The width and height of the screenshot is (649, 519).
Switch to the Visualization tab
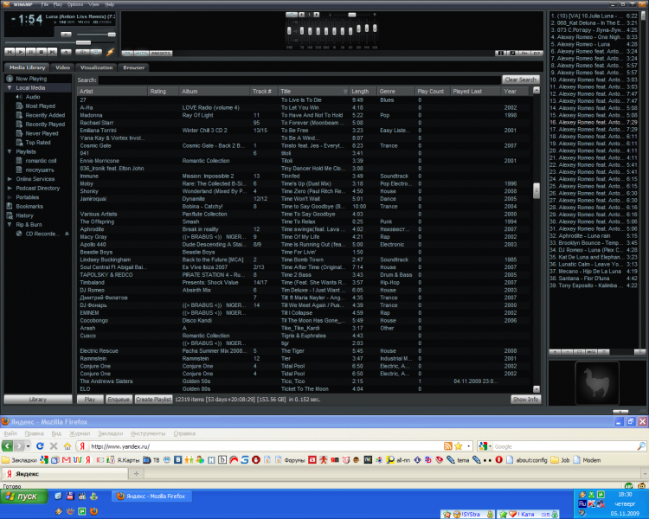pos(96,67)
